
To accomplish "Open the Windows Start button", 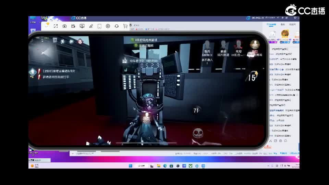I will 131,166.
